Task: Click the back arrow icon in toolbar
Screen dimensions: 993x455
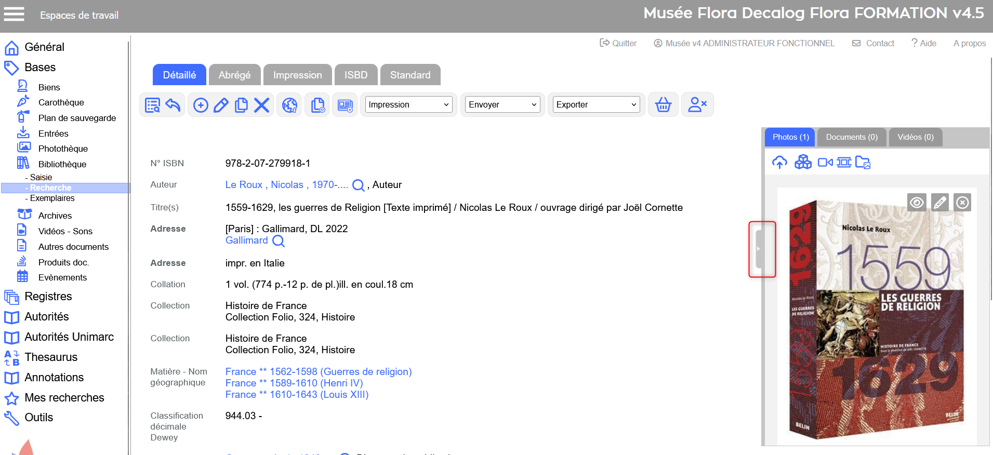Action: pos(173,105)
